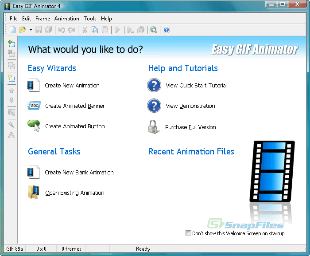Open the Help menu
310x256 pixels.
pos(106,19)
